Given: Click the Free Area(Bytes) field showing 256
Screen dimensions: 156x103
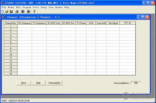Looking at the screenshot, I should coord(136,83).
